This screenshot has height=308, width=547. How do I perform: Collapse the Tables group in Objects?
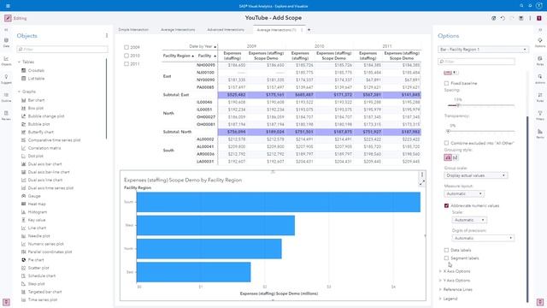point(19,62)
